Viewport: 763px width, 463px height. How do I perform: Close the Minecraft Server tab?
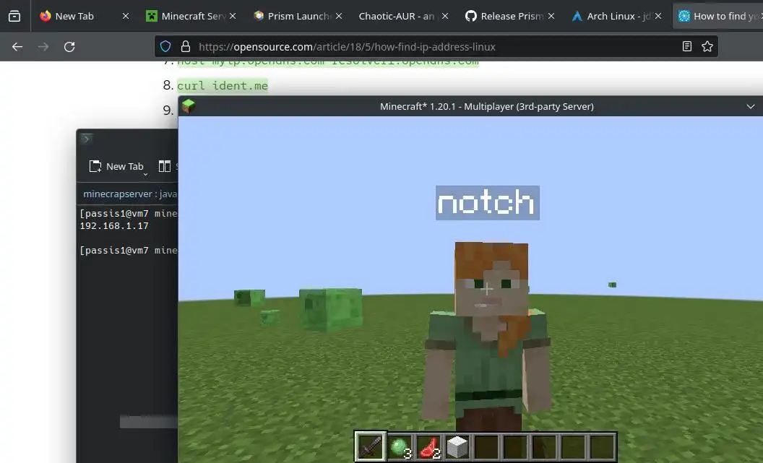tap(233, 16)
